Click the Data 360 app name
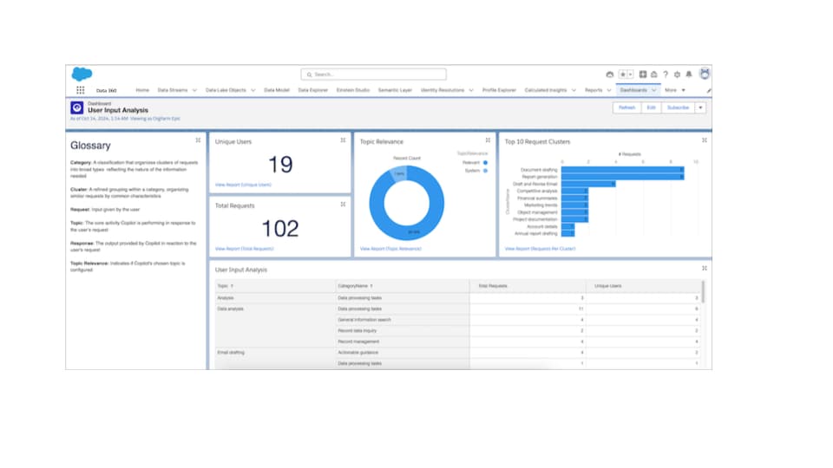 pyautogui.click(x=106, y=91)
